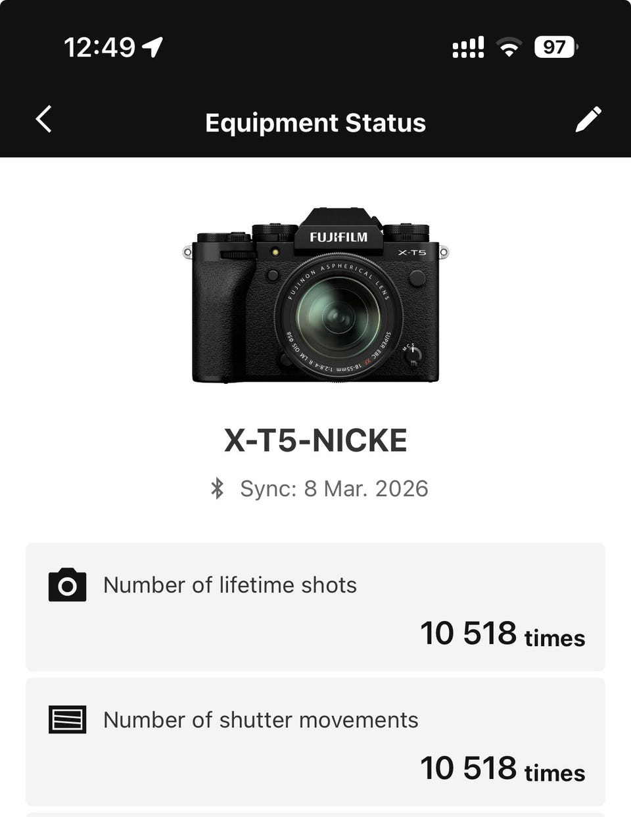631x817 pixels.
Task: Select the Number of lifetime shots label
Action: (230, 585)
